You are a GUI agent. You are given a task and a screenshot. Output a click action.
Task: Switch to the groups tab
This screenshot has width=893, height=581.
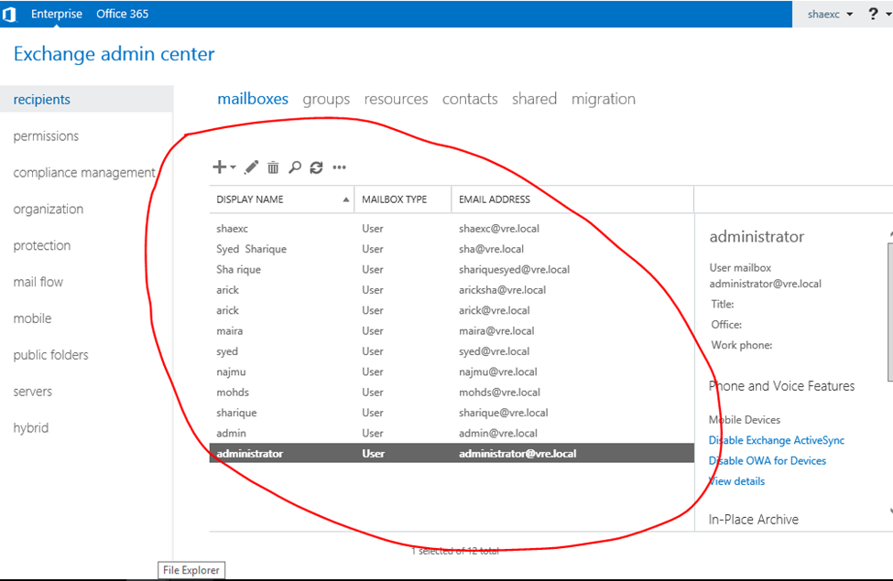tap(326, 99)
